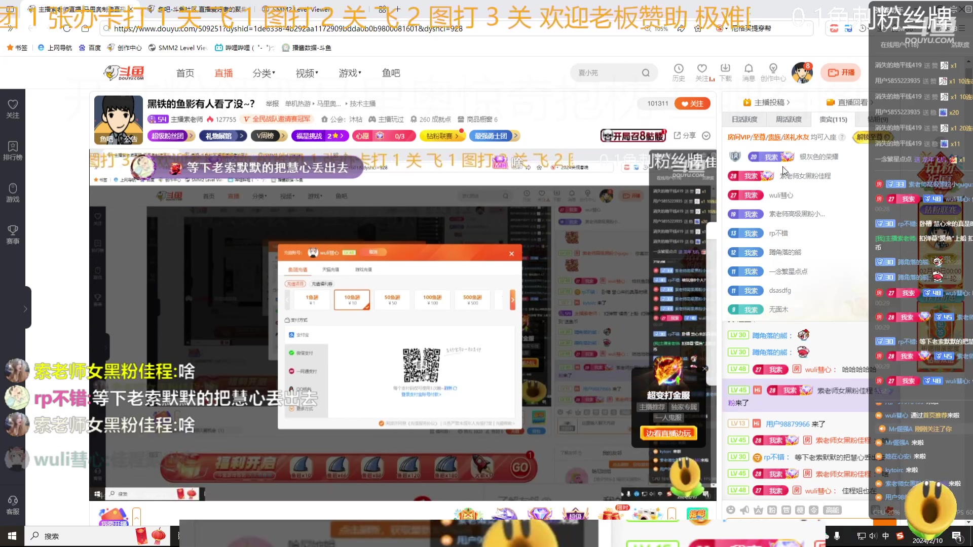The height and width of the screenshot is (547, 973).
Task: Open the 最强勇士团 badge
Action: tap(494, 136)
